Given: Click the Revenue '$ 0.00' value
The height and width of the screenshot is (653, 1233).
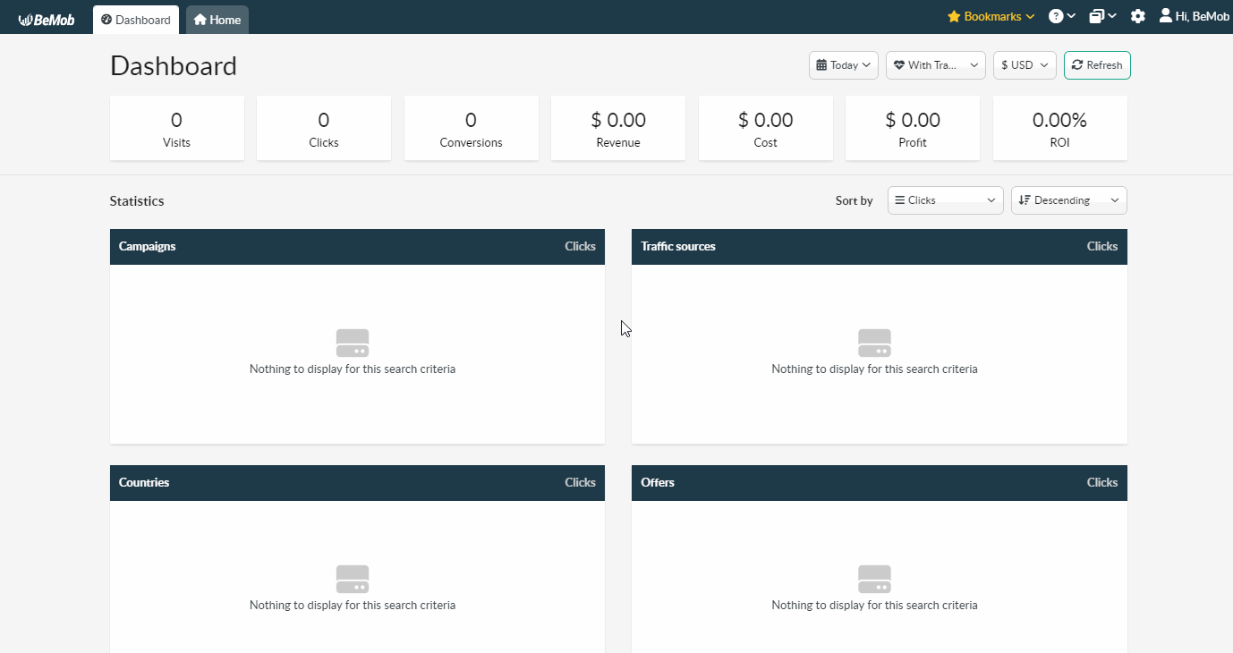Looking at the screenshot, I should click(x=618, y=120).
